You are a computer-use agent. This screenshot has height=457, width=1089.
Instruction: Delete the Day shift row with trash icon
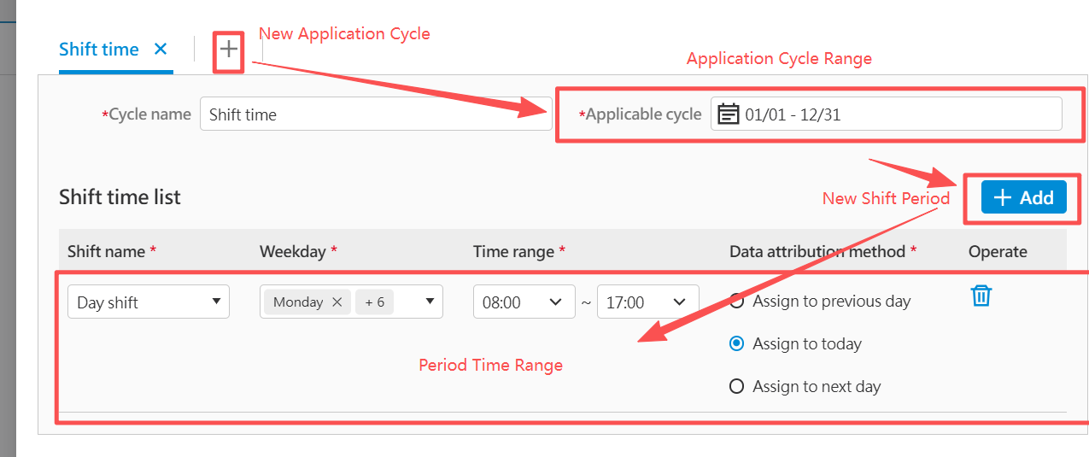pyautogui.click(x=981, y=296)
